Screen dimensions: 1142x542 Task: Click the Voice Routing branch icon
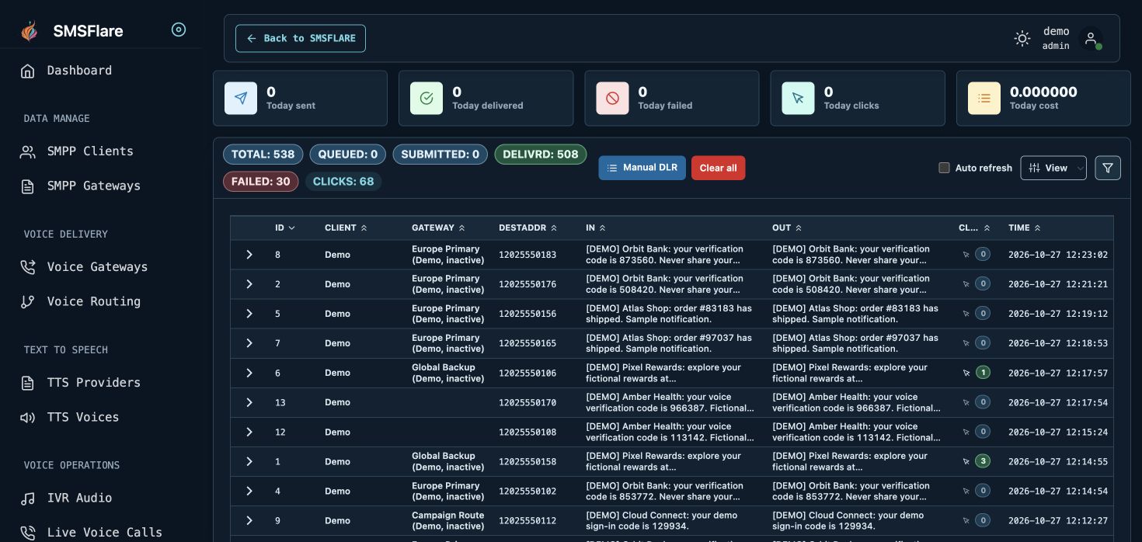(x=28, y=302)
